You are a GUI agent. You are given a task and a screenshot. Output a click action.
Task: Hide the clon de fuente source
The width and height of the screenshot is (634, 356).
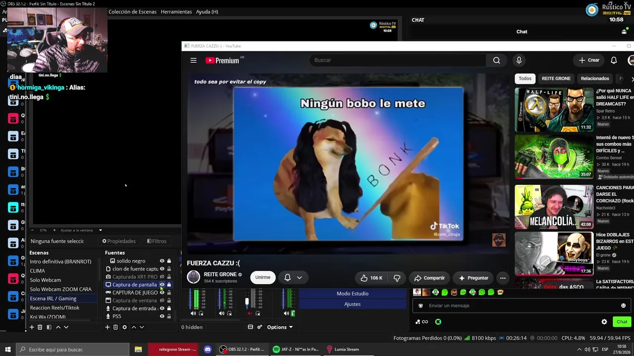pos(162,269)
